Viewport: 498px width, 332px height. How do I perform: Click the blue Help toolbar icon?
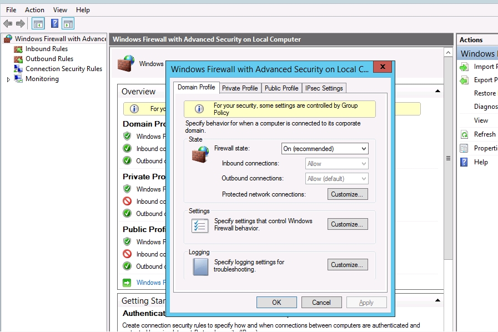[54, 23]
